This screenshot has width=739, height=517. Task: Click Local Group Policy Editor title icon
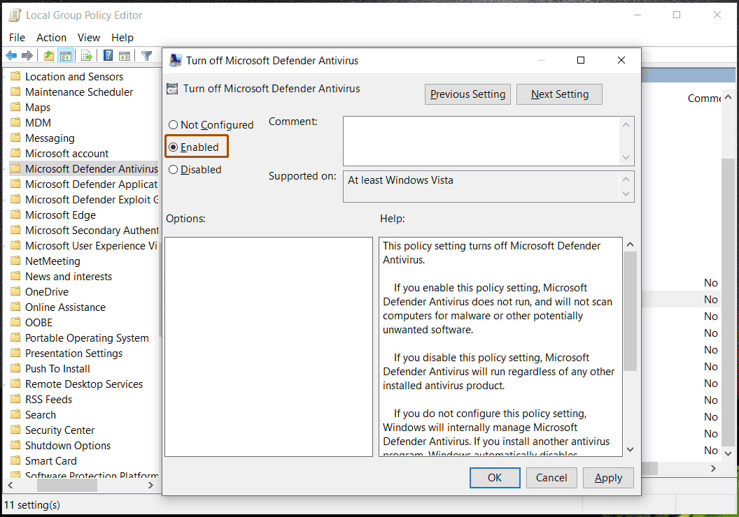pyautogui.click(x=15, y=15)
